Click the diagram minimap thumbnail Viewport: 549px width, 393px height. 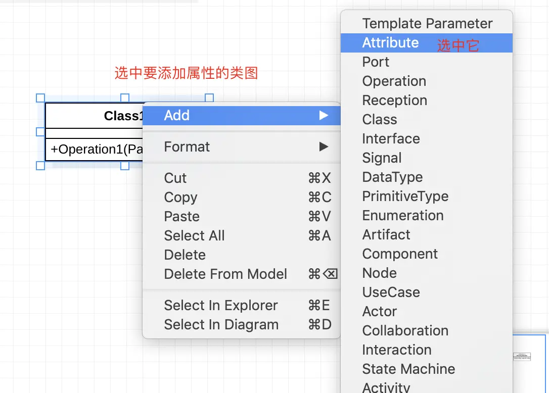pyautogui.click(x=522, y=357)
